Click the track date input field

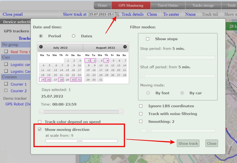(101, 14)
